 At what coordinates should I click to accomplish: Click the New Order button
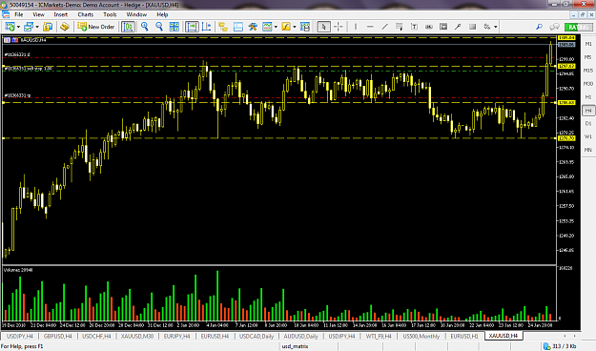click(95, 27)
